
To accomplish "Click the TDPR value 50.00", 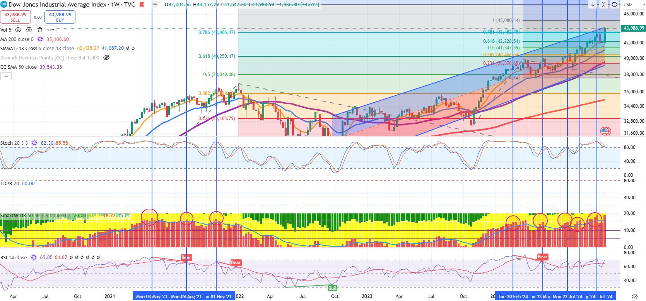I will pyautogui.click(x=28, y=183).
